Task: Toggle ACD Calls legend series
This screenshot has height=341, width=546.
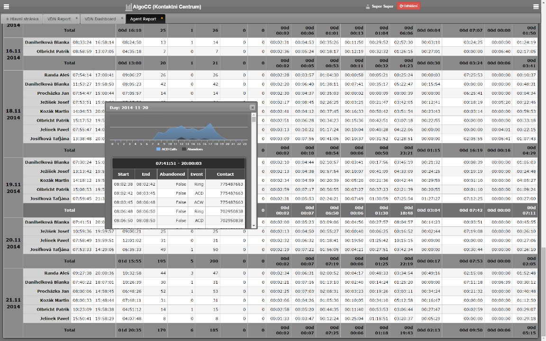Action: pyautogui.click(x=166, y=149)
